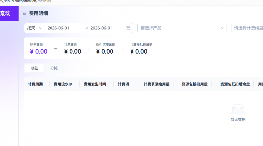The image size is (263, 146).
Task: Open the 按天 granularity dropdown
Action: (34, 28)
